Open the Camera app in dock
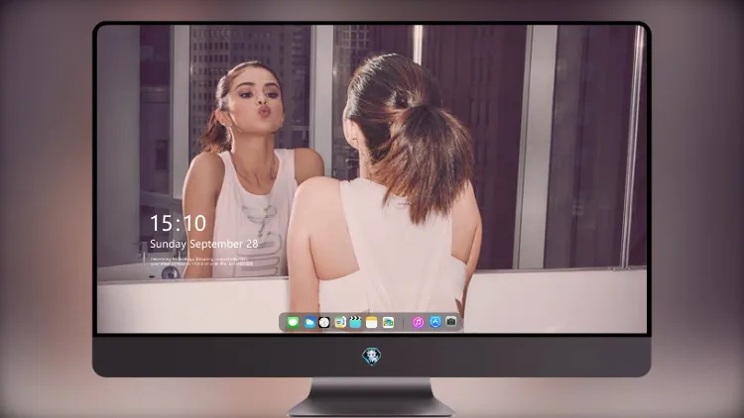The width and height of the screenshot is (744, 418). coord(451,322)
